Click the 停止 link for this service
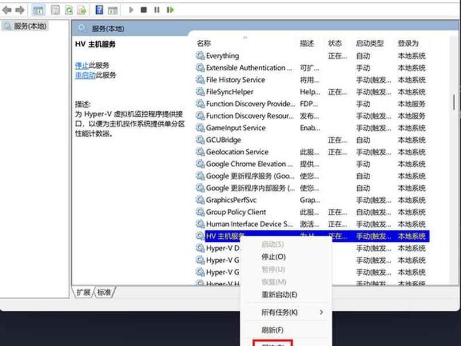The width and height of the screenshot is (461, 346). pos(82,65)
